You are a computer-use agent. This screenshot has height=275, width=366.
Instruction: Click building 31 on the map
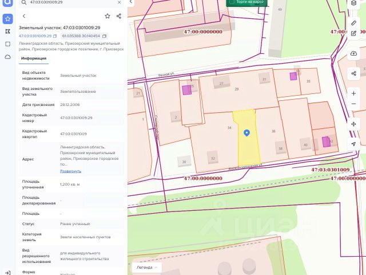coord(264,78)
